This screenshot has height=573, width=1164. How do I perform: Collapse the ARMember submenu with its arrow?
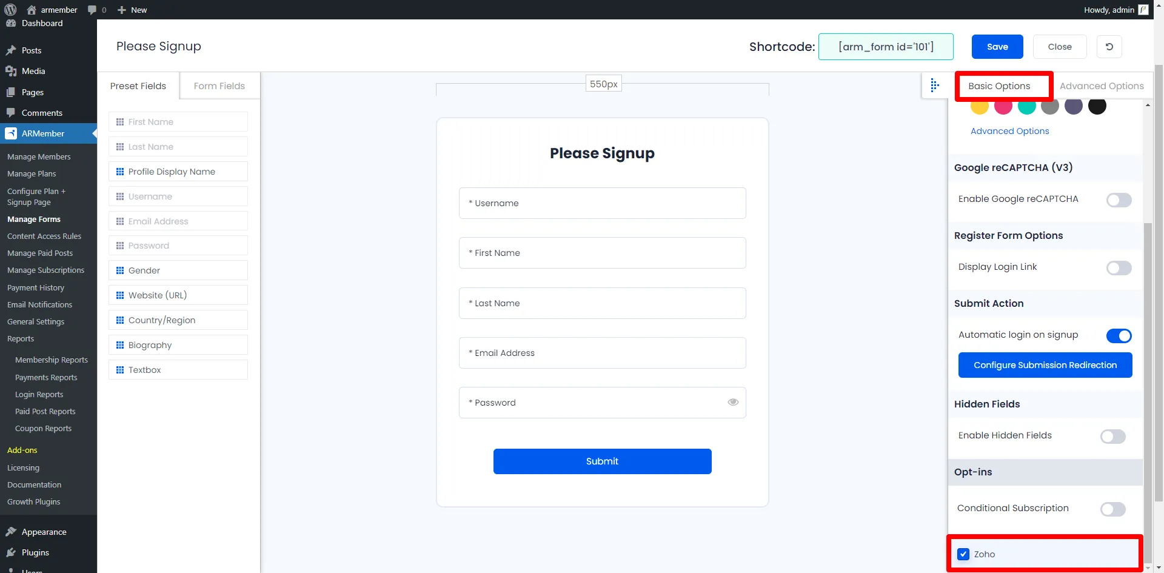(x=95, y=133)
